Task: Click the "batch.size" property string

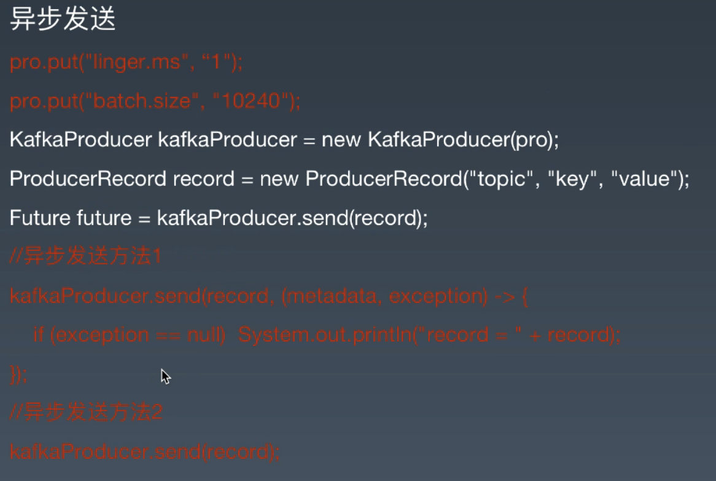Action: (136, 101)
